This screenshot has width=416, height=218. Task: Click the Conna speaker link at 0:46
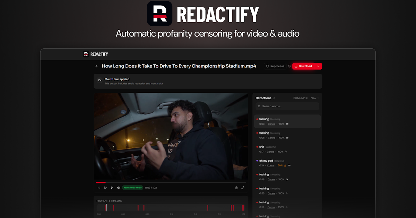coord(271,179)
